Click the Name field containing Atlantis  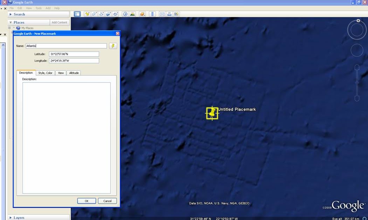pyautogui.click(x=66, y=46)
